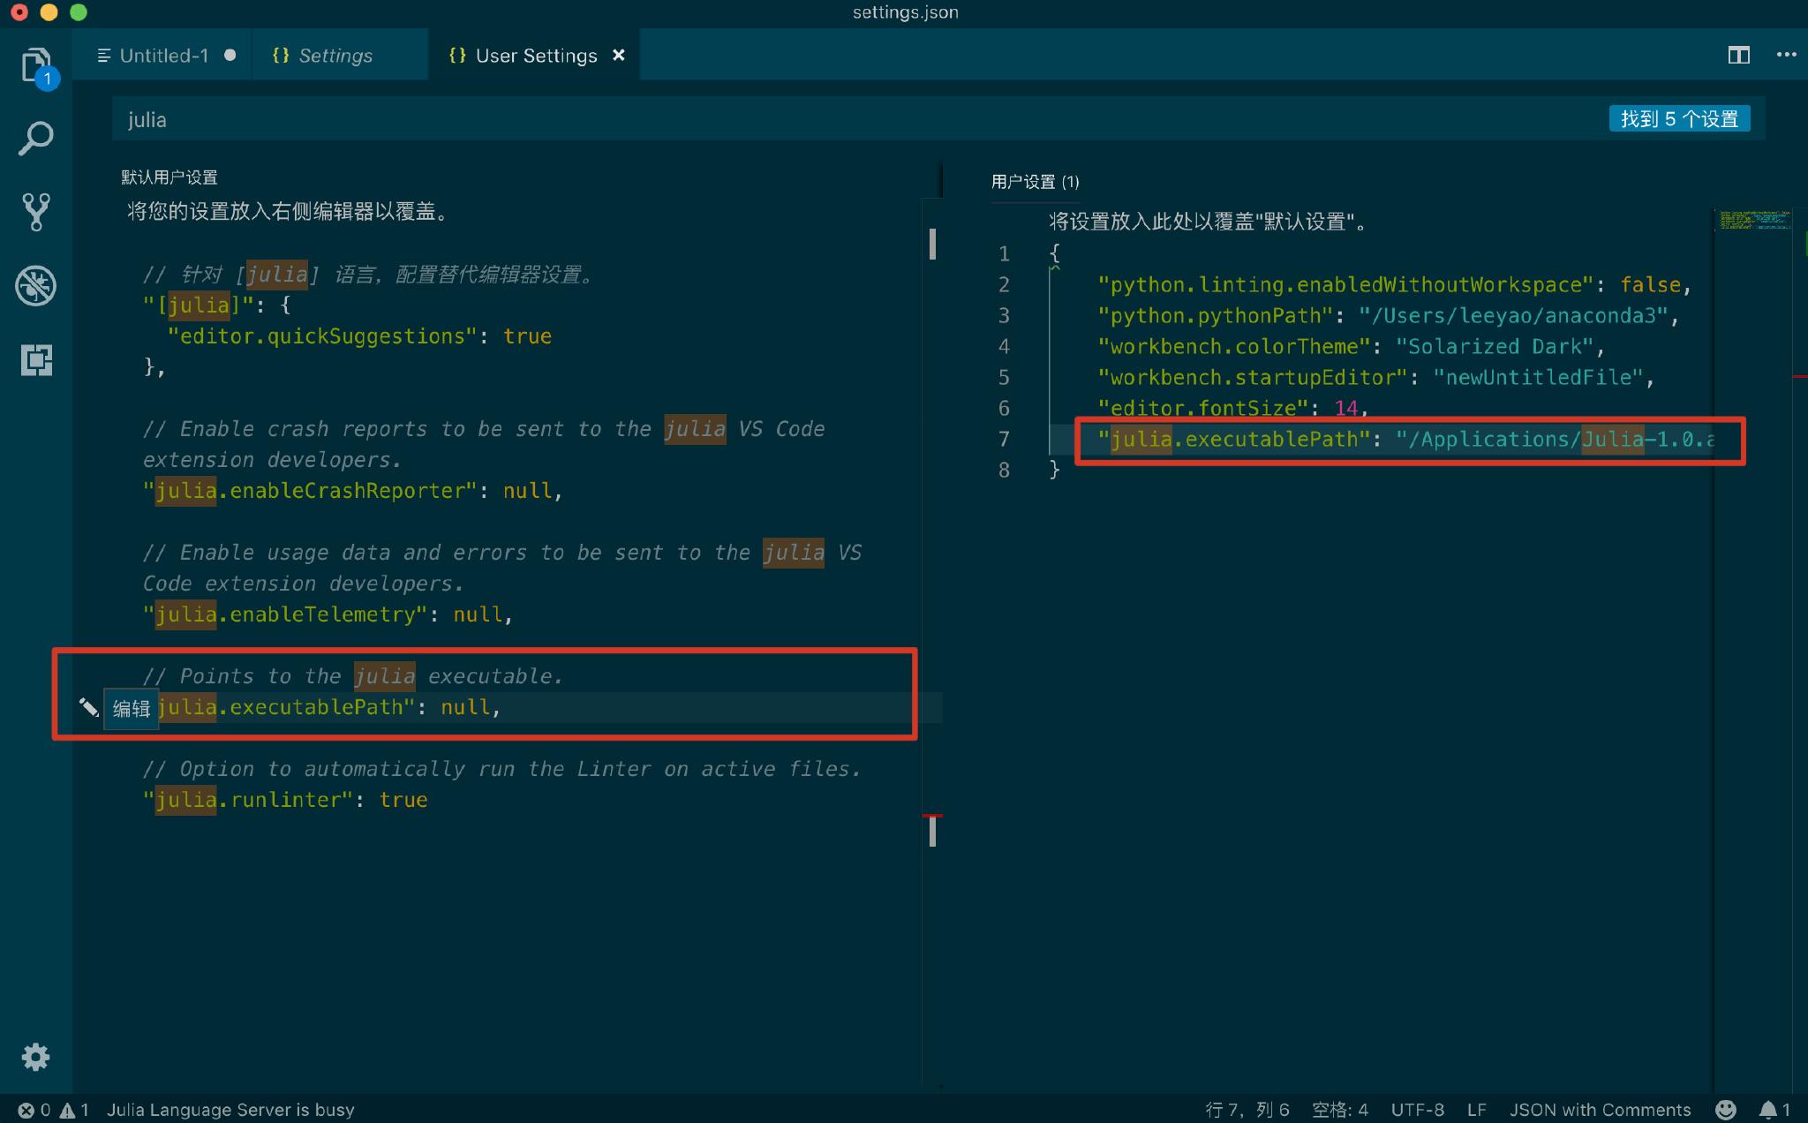Open the Manage gear icon
This screenshot has width=1808, height=1123.
(x=35, y=1057)
